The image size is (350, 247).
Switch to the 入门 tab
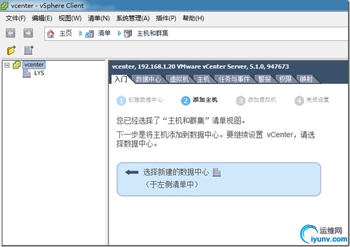click(x=121, y=79)
